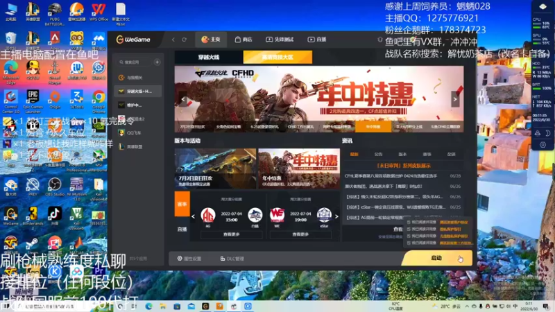Select the first WeGame-logo entry in sidebar
This screenshot has height=312, width=555.
[x=137, y=78]
